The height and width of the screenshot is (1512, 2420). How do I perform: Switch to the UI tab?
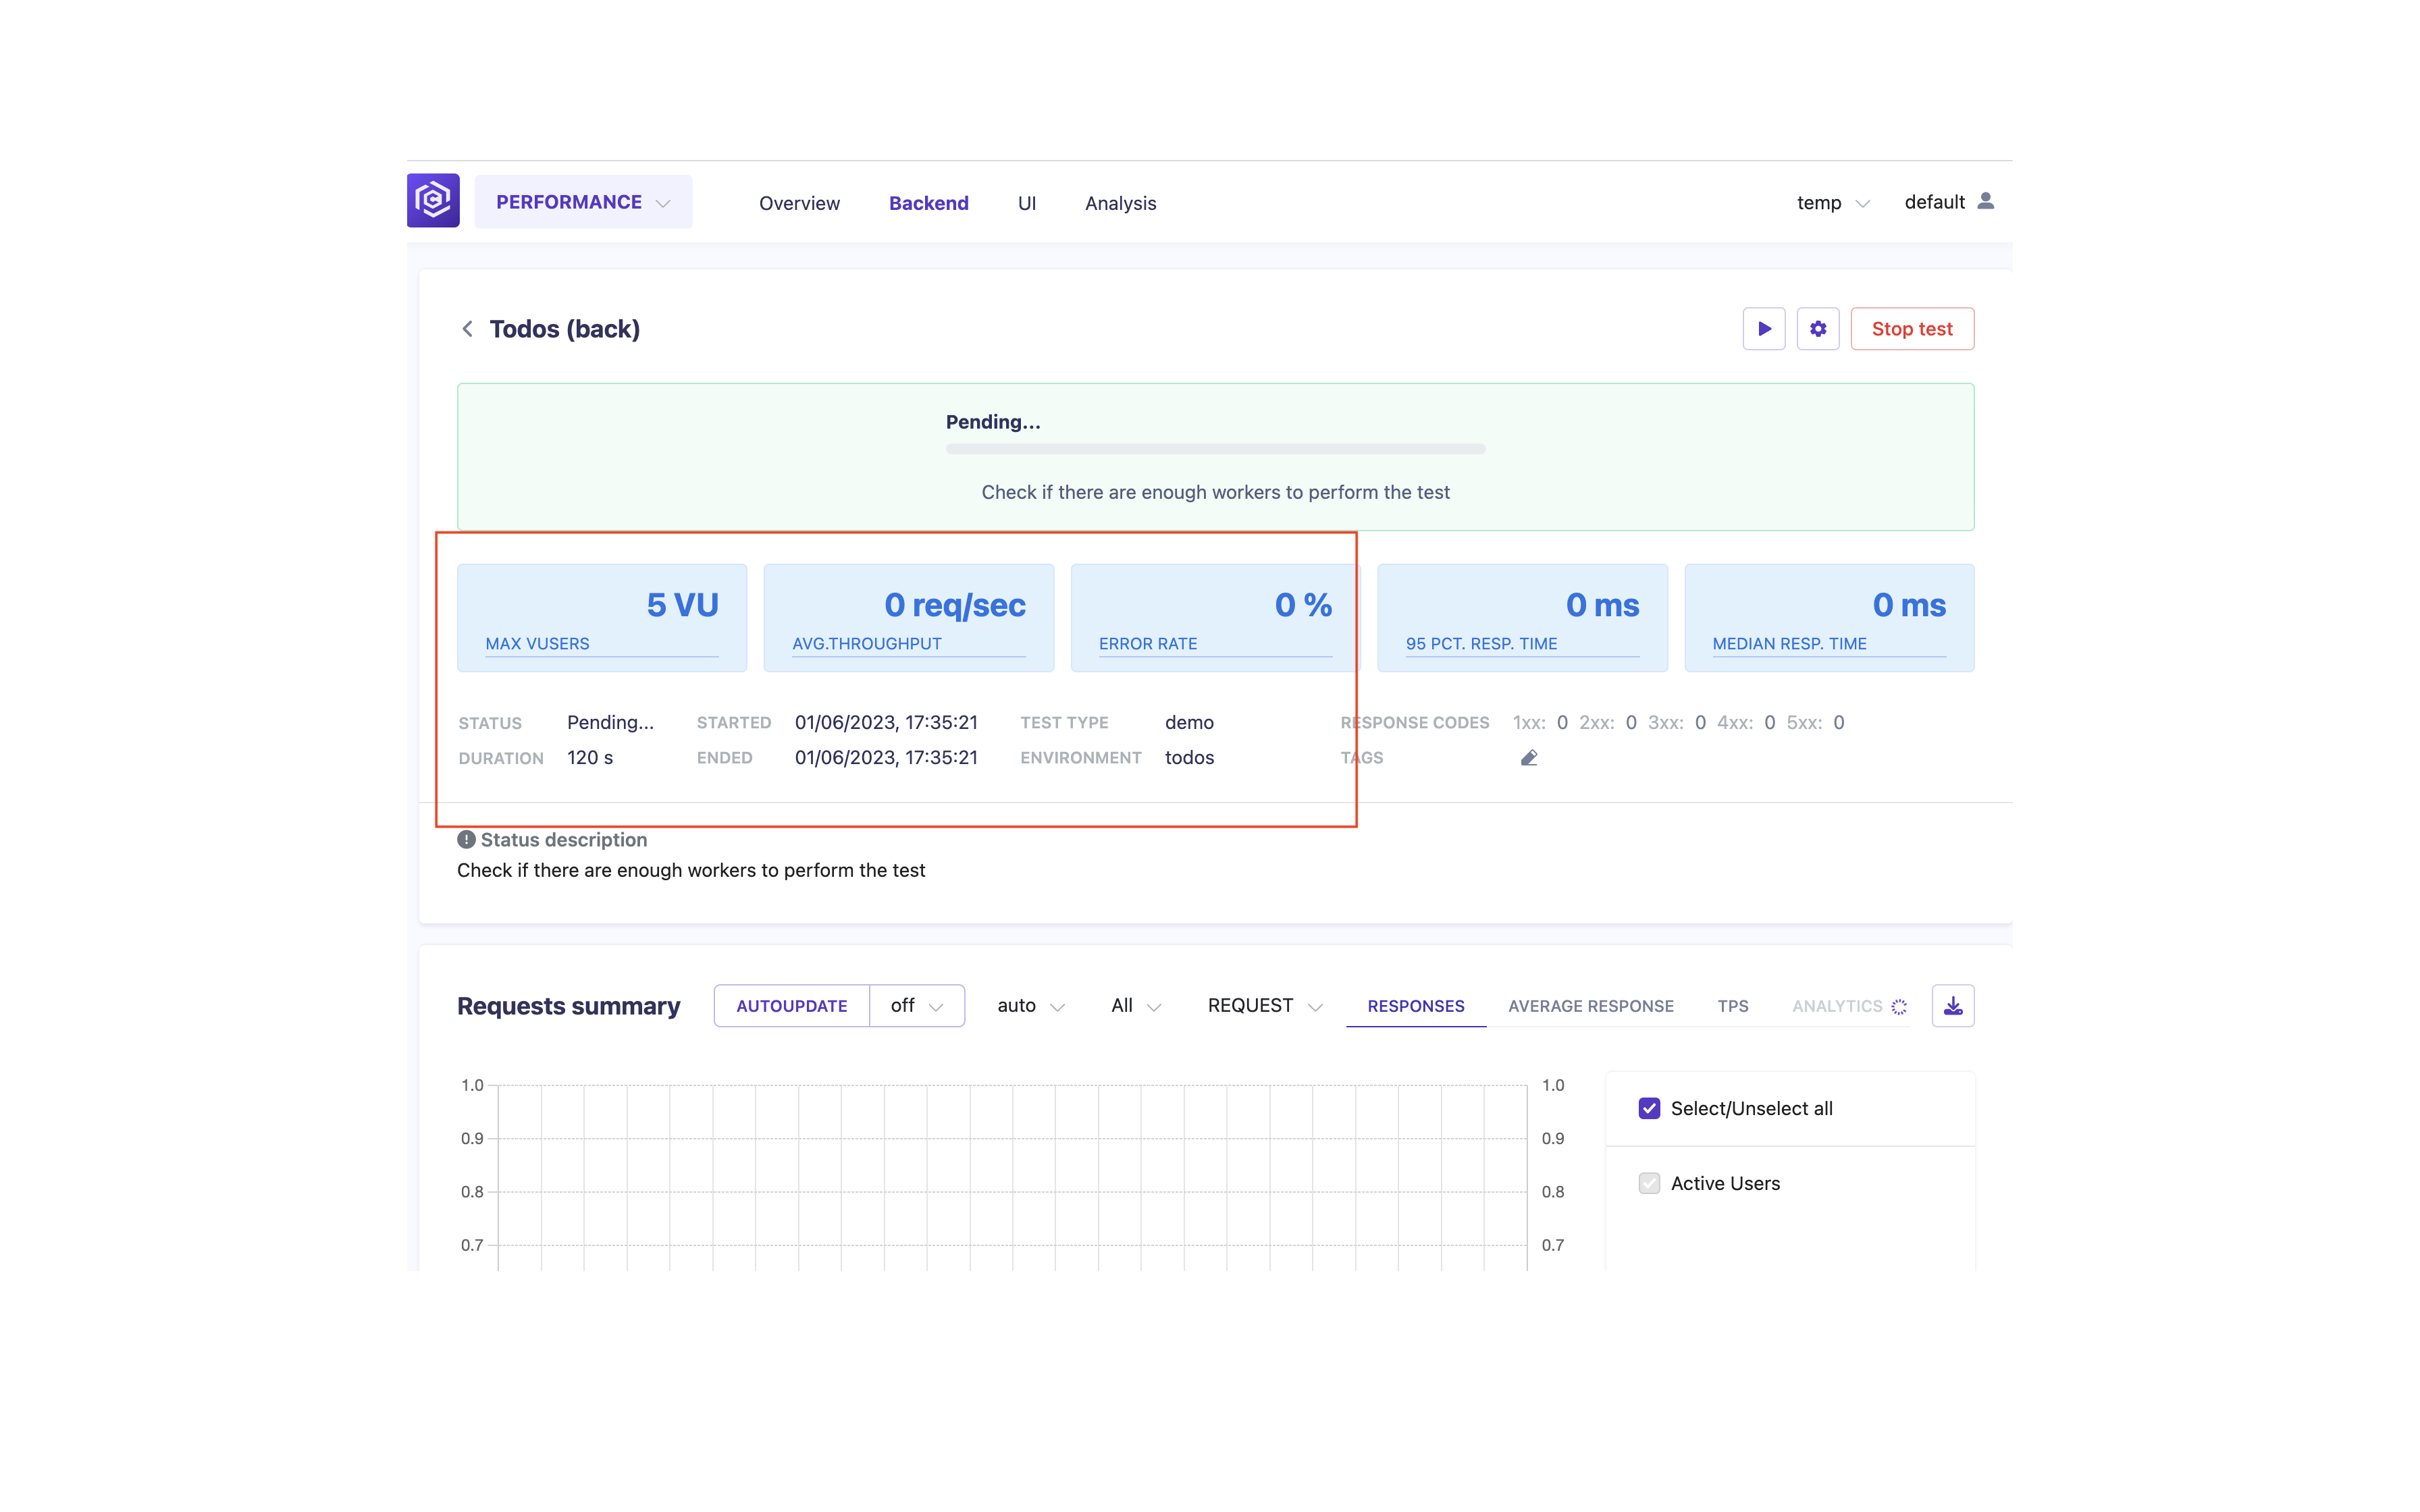pos(1027,203)
